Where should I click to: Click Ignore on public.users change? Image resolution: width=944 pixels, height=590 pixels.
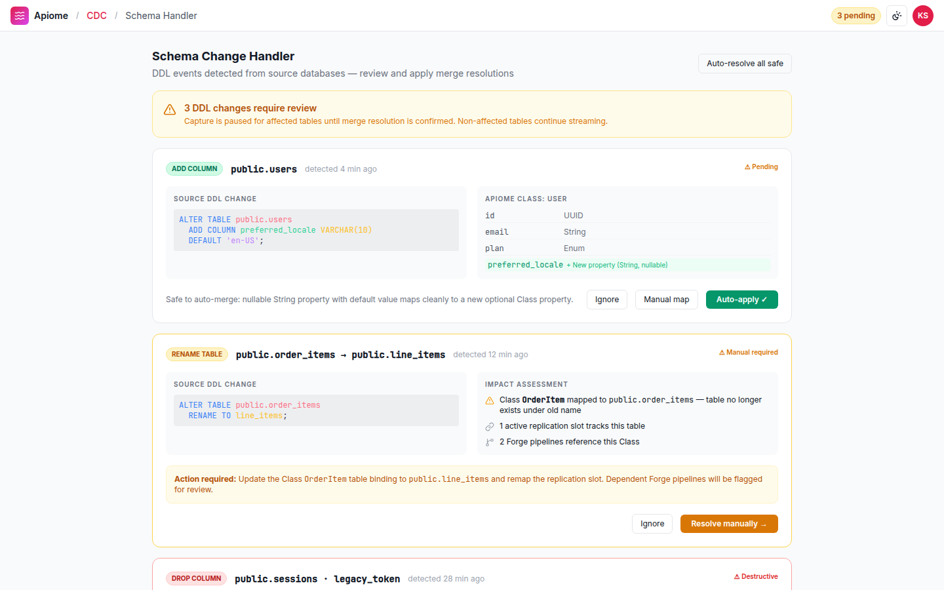tap(607, 300)
